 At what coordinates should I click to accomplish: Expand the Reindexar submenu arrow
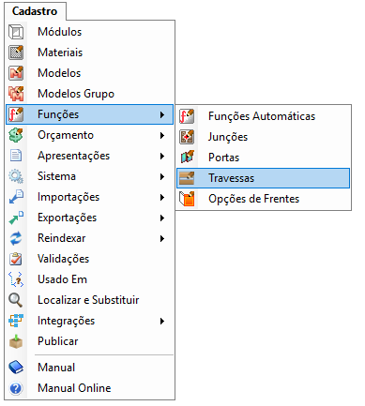[x=162, y=238]
